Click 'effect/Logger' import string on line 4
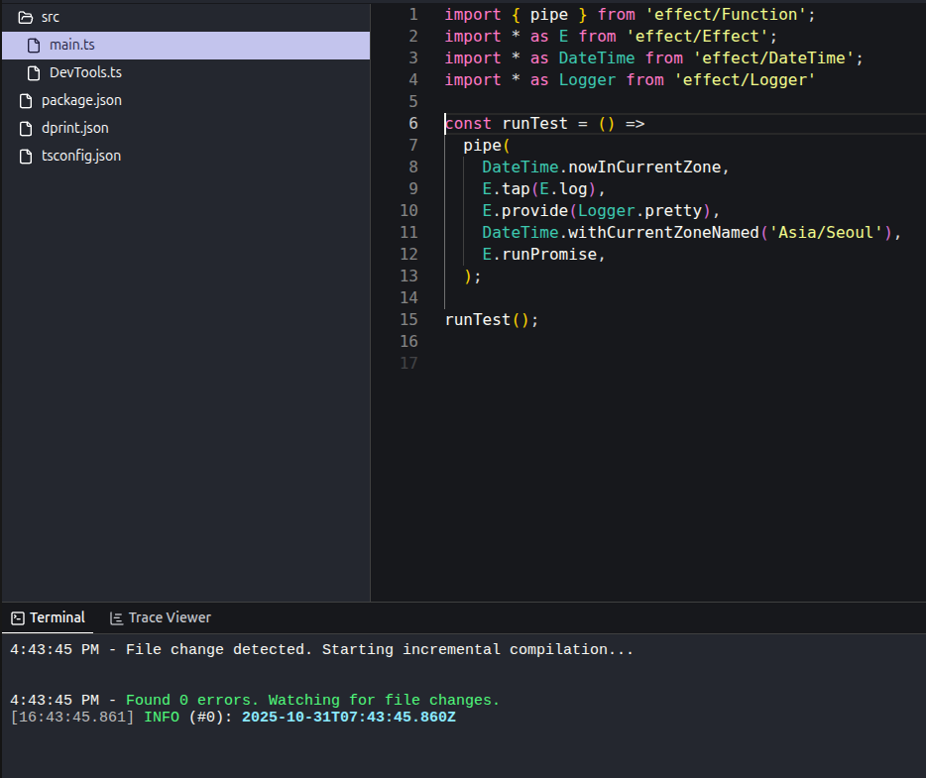 pyautogui.click(x=745, y=79)
